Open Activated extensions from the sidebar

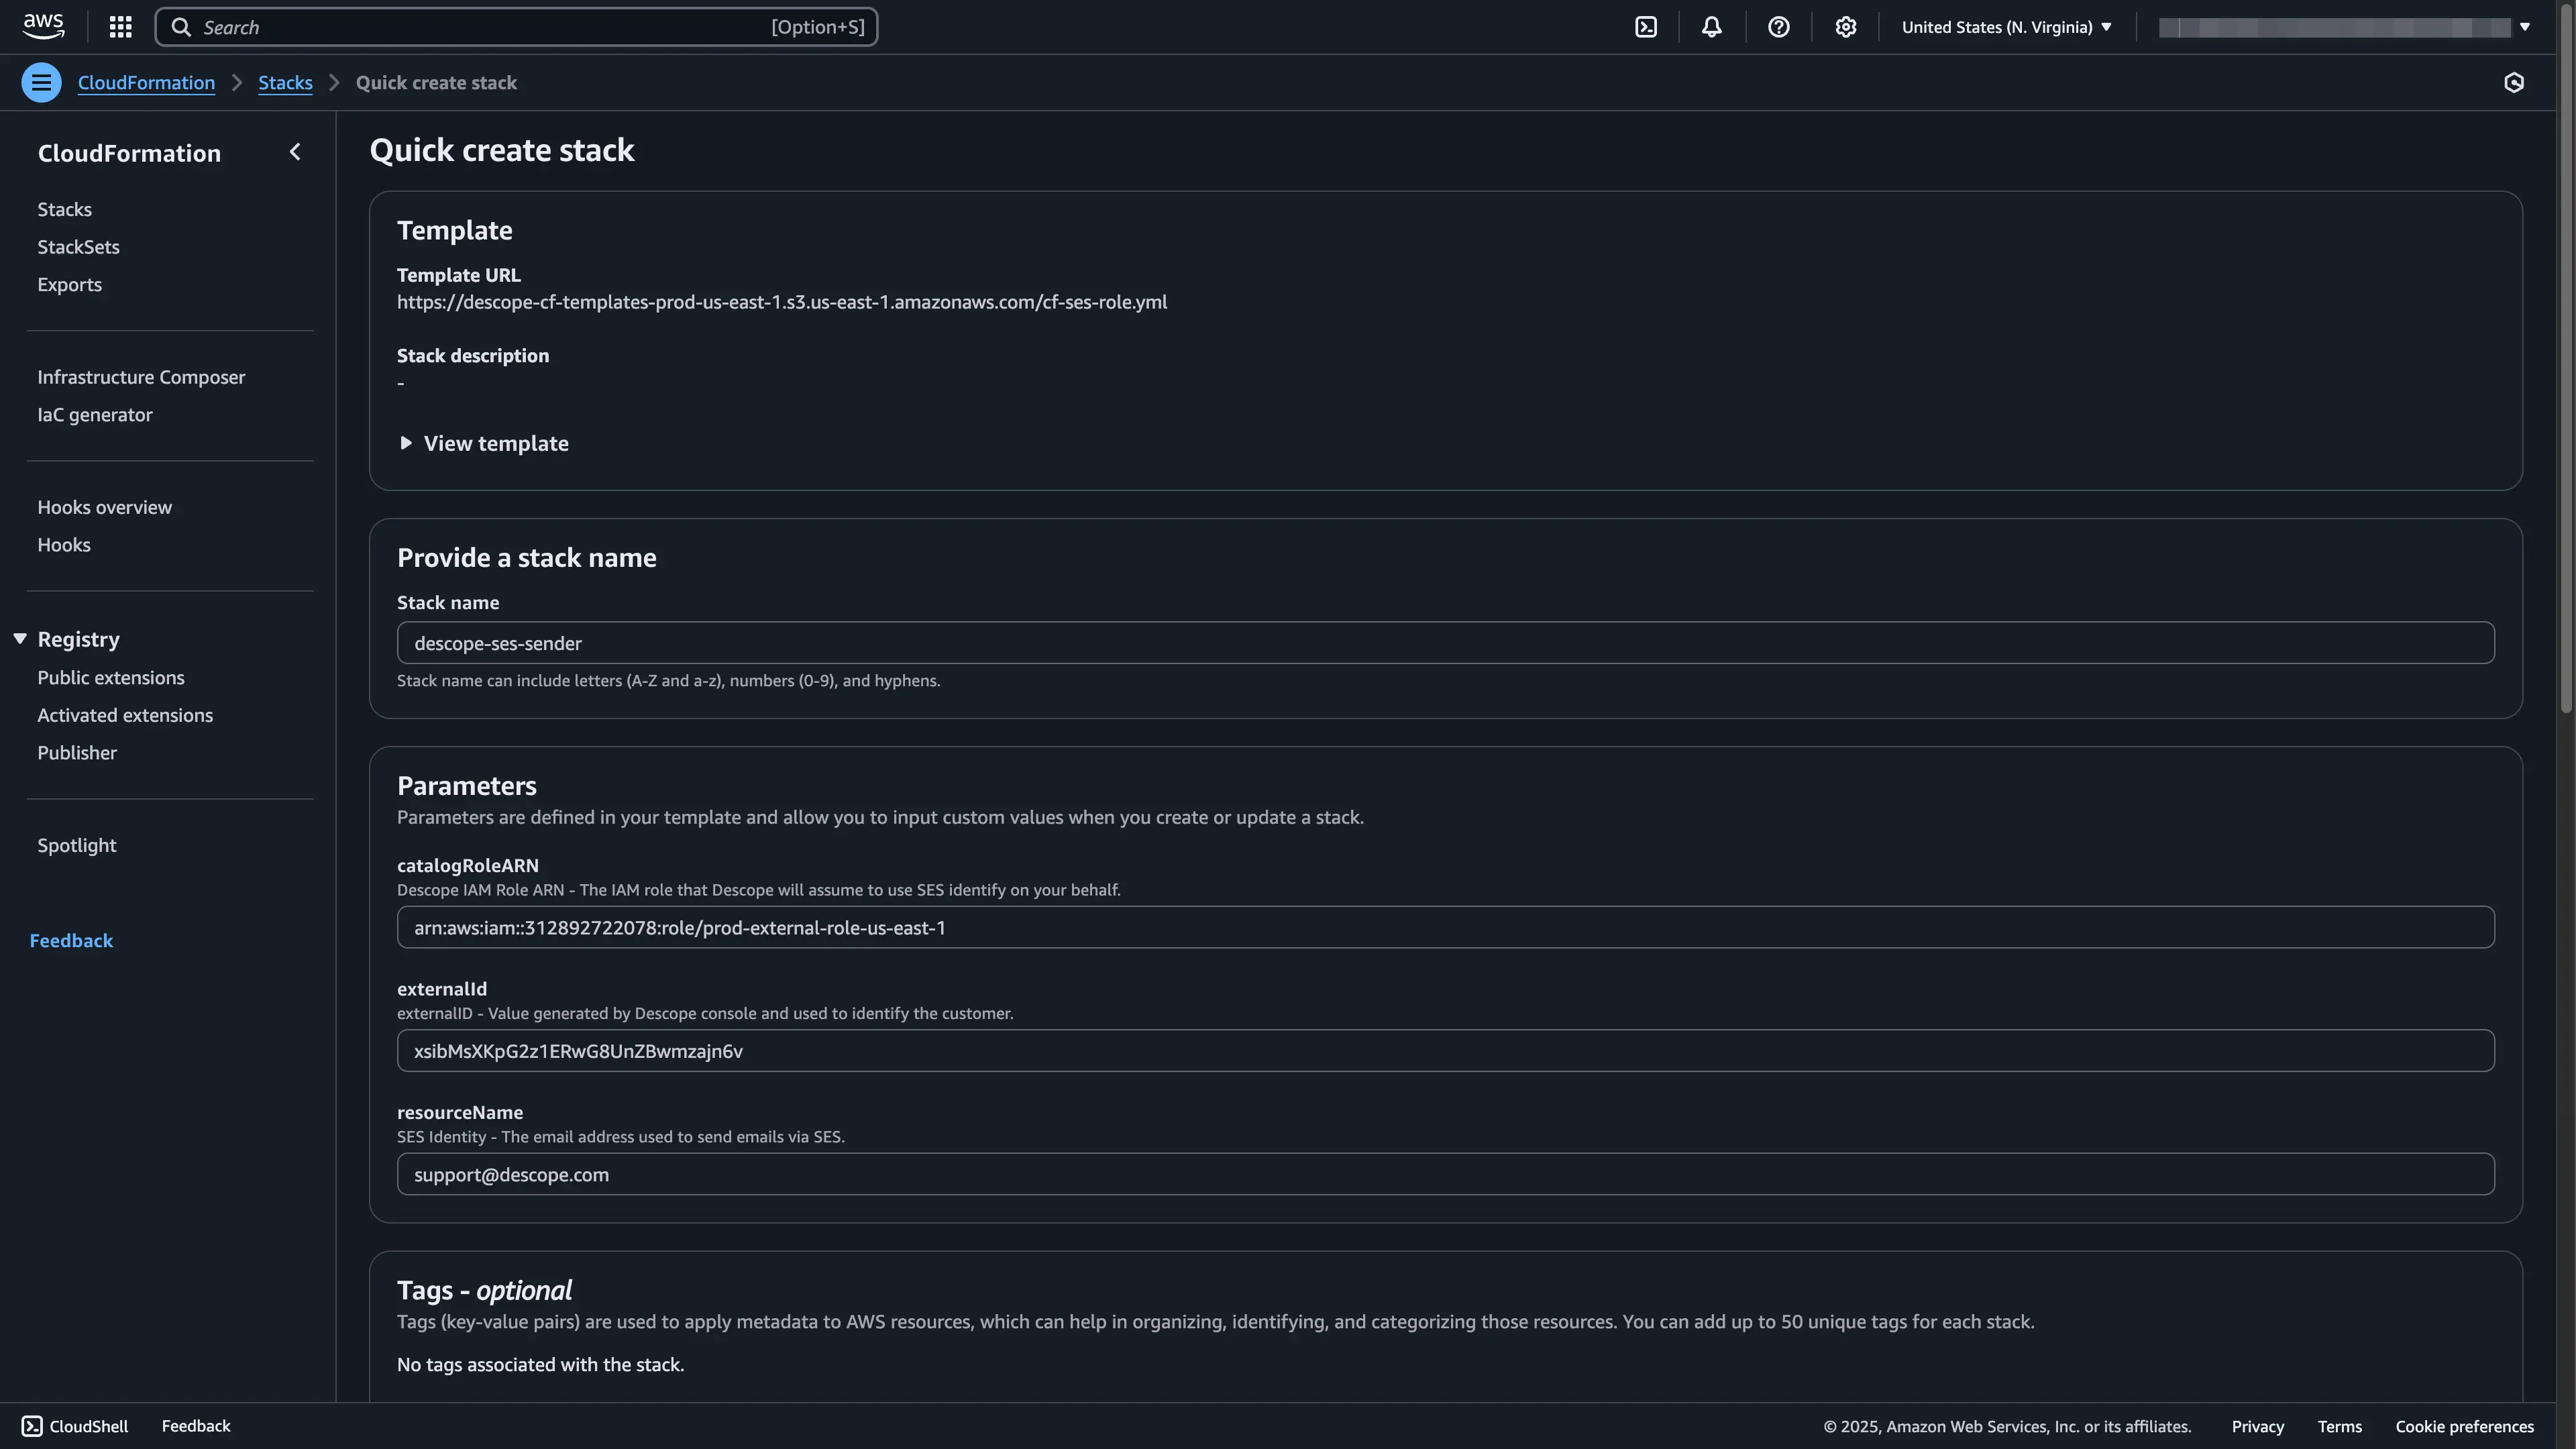125,714
